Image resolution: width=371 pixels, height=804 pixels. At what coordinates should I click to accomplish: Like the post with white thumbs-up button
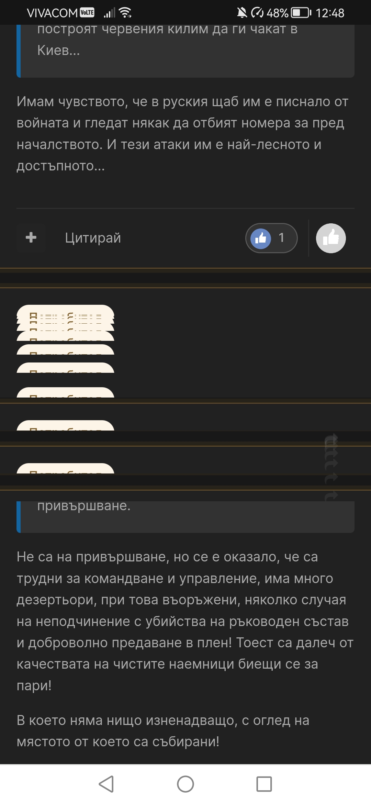tap(331, 238)
